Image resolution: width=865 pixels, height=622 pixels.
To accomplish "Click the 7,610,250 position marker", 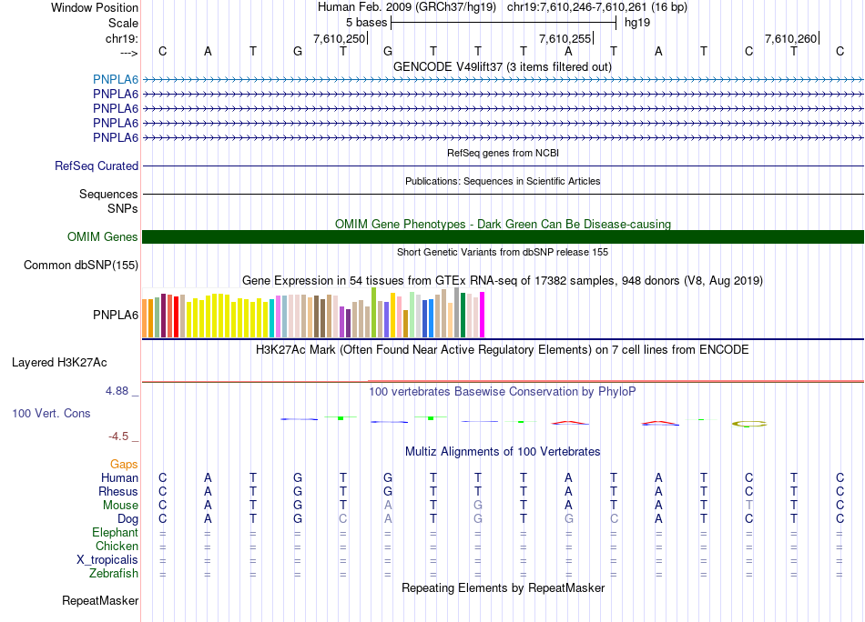I will (340, 38).
